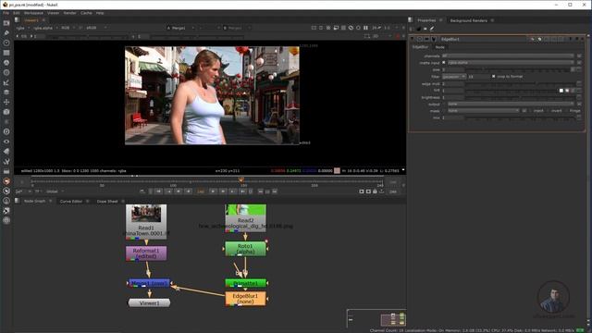Toggle checkbox at end of matte input row

[x=579, y=63]
